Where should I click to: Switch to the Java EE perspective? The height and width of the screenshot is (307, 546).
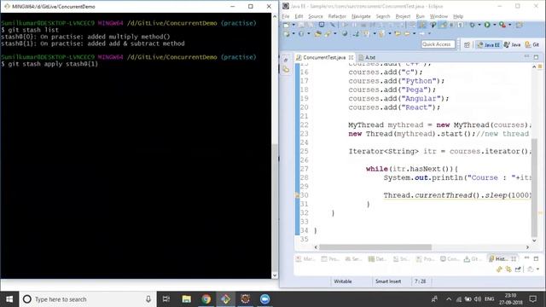489,44
